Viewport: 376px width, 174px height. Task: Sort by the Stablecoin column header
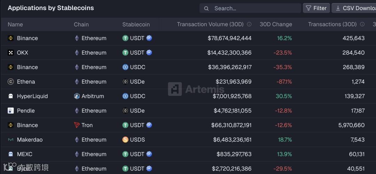[x=136, y=24]
